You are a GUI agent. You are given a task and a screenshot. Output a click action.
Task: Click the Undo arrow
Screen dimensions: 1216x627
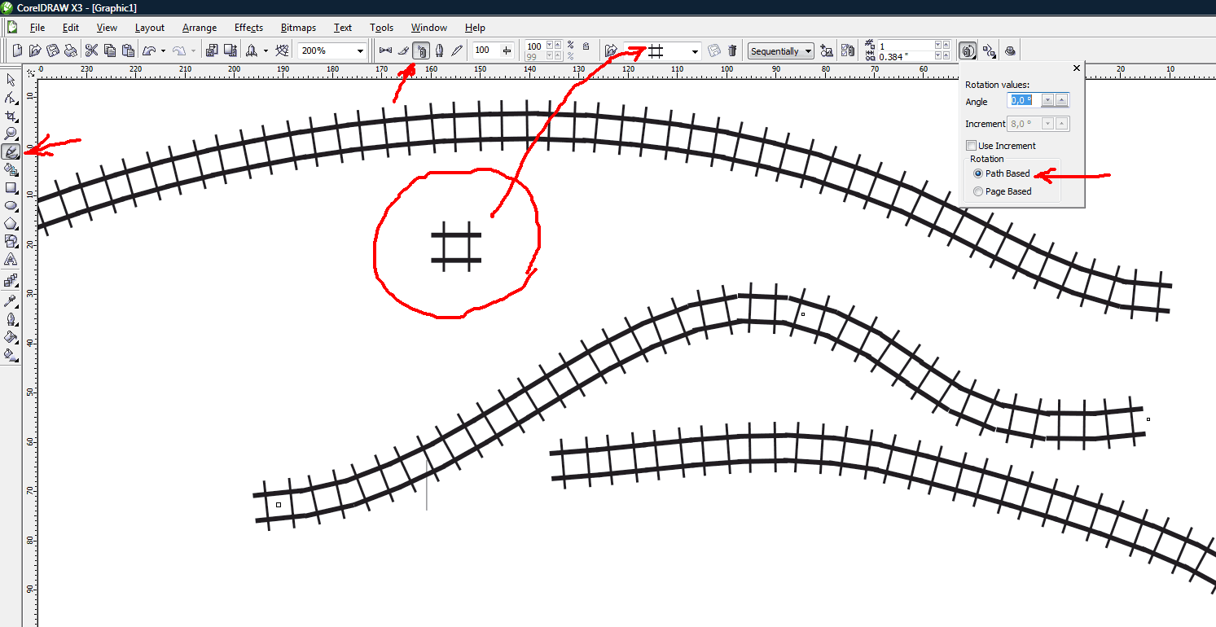(149, 50)
